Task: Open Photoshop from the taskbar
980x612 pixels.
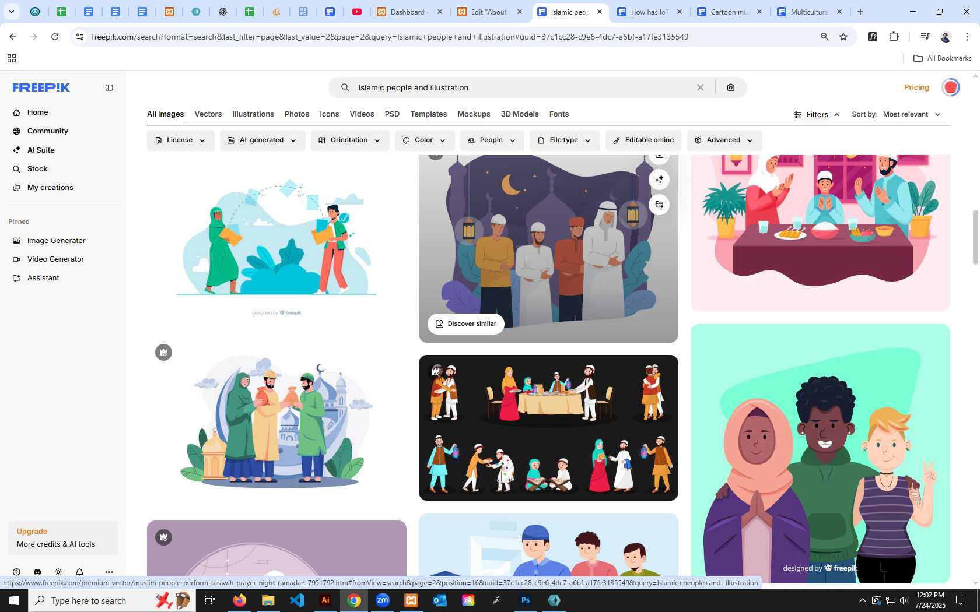Action: [526, 600]
